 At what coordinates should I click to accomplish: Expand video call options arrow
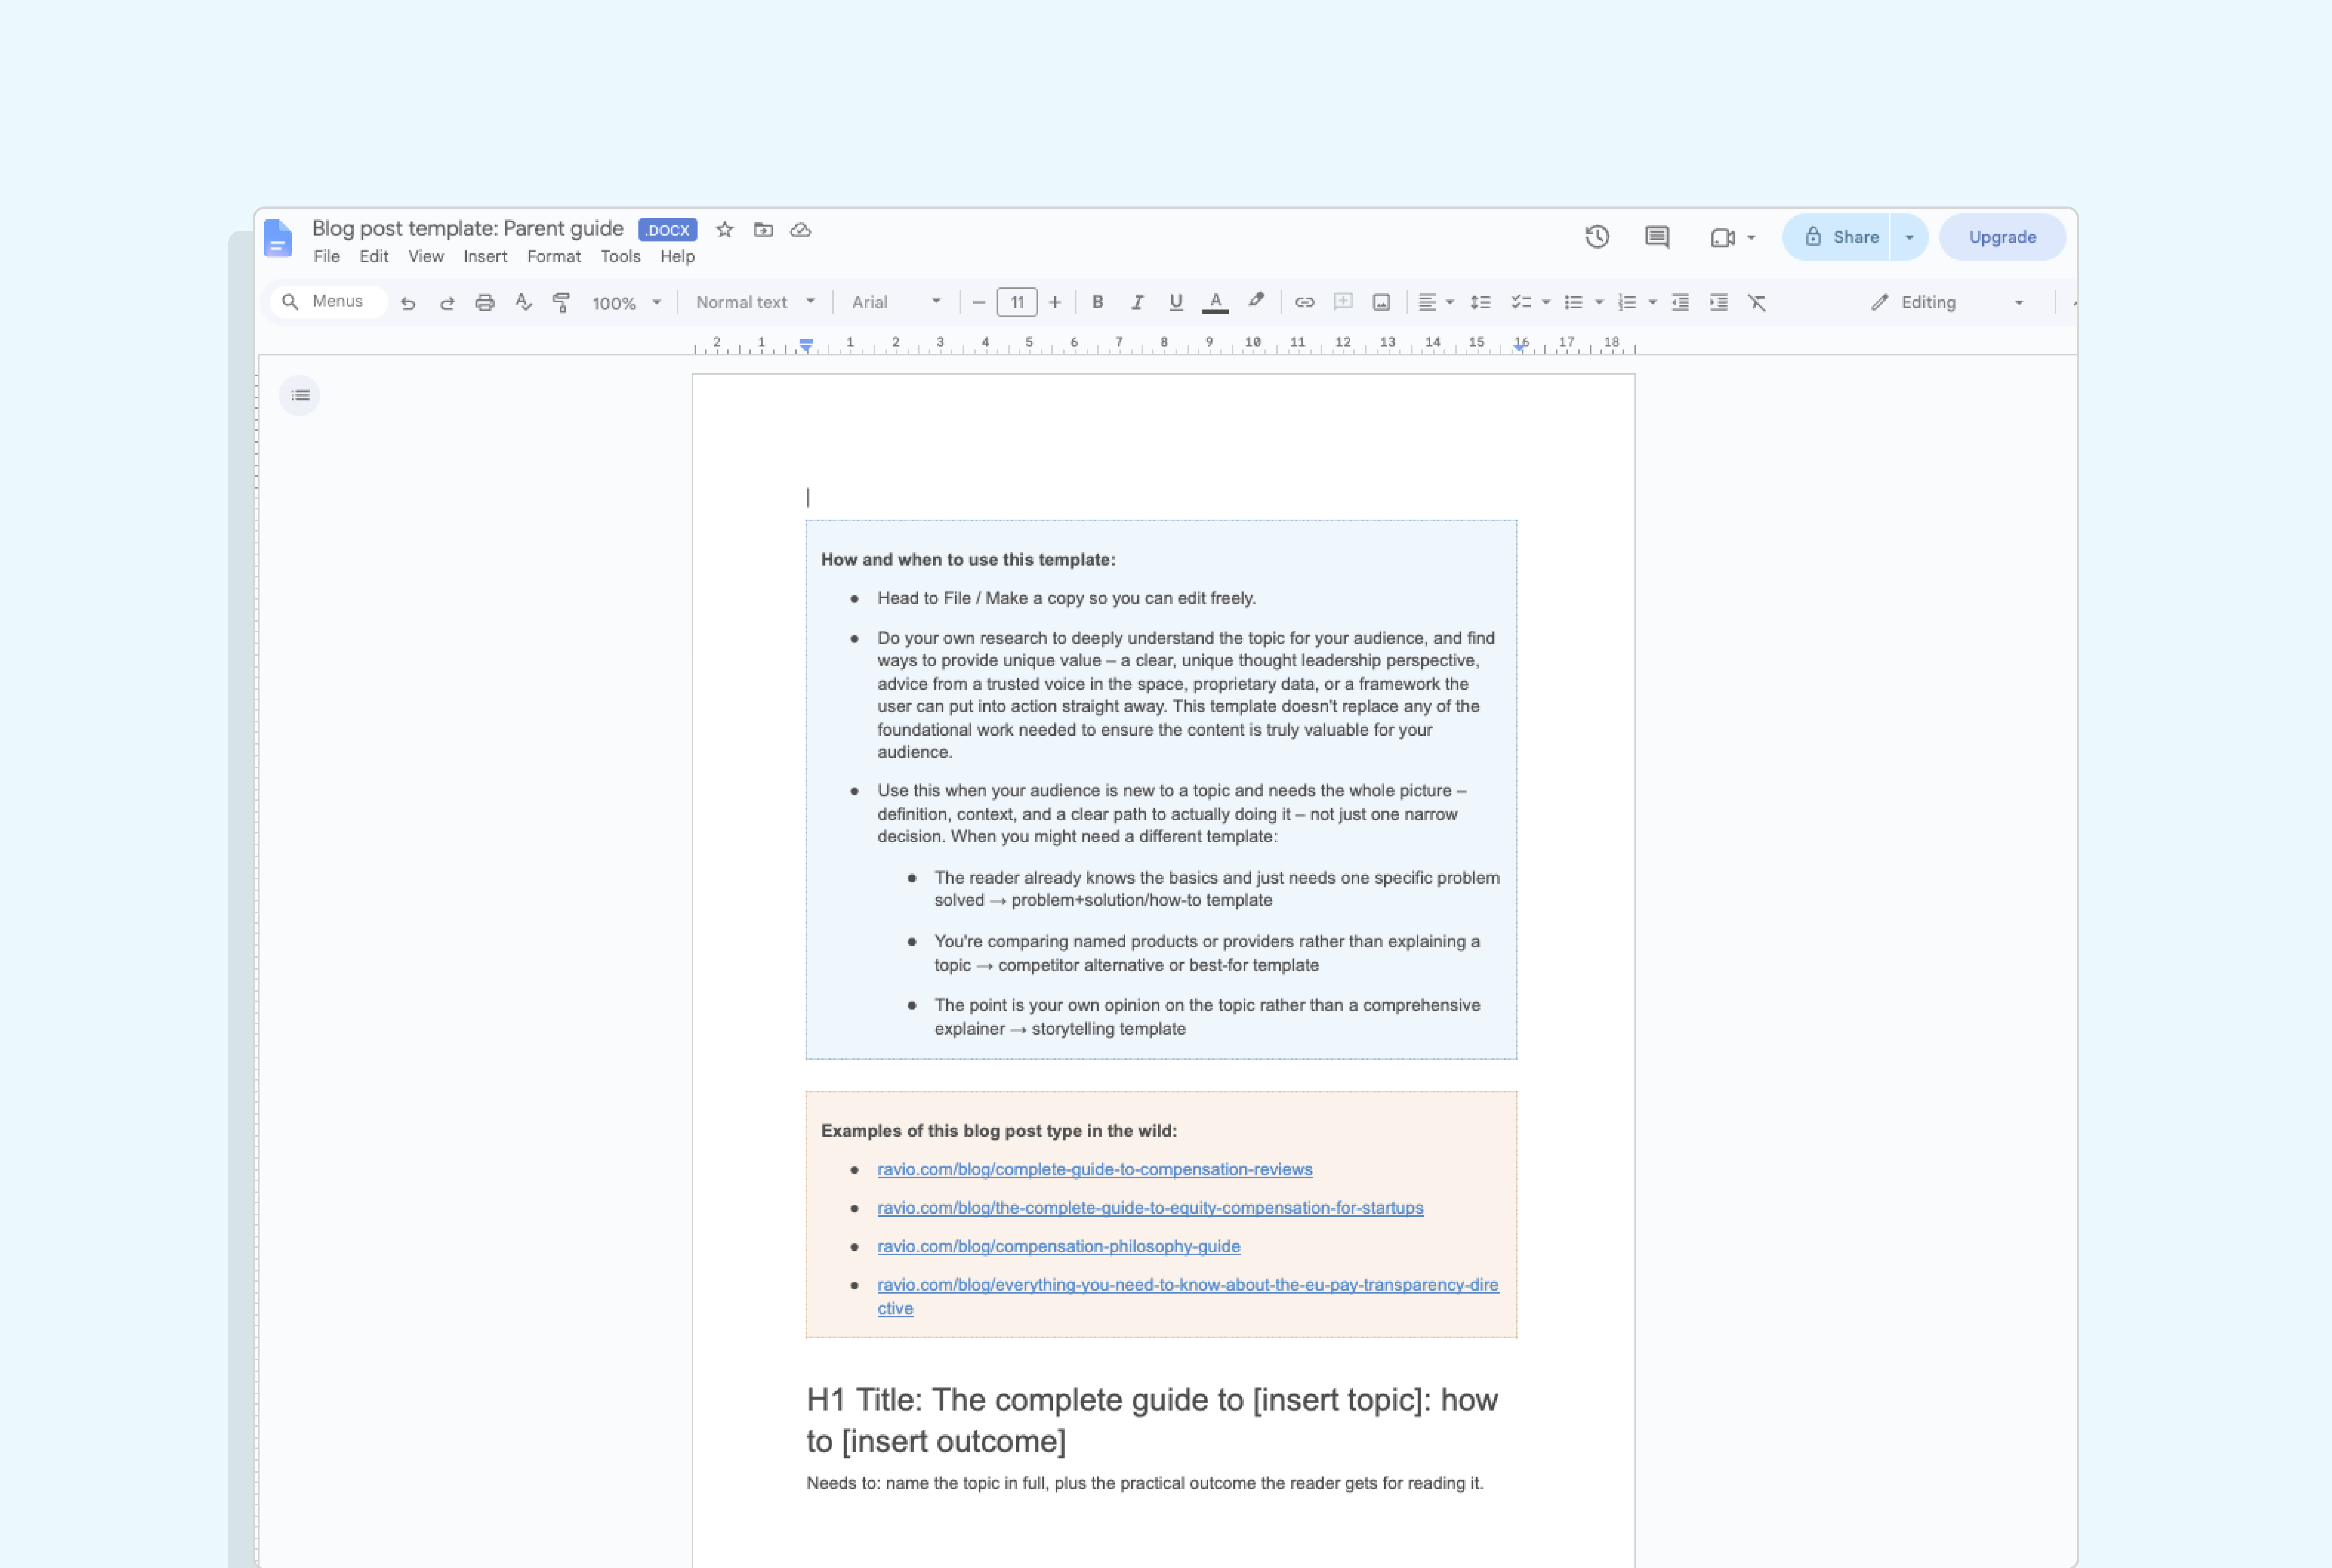click(x=1751, y=238)
